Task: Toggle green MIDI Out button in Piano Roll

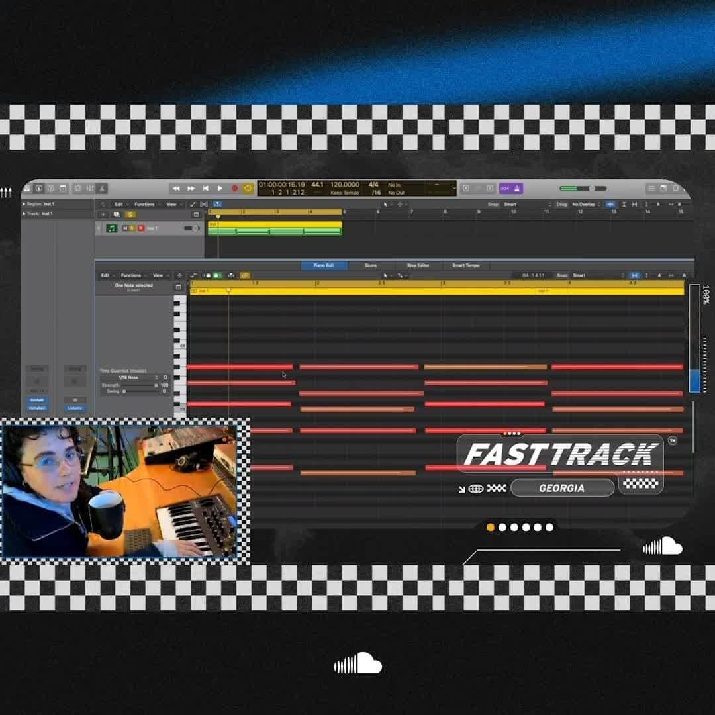Action: pyautogui.click(x=218, y=275)
